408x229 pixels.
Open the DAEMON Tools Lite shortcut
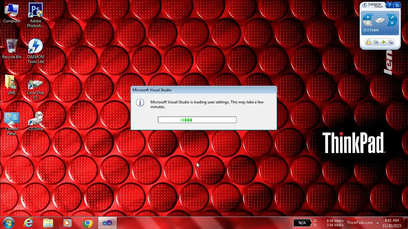point(35,51)
